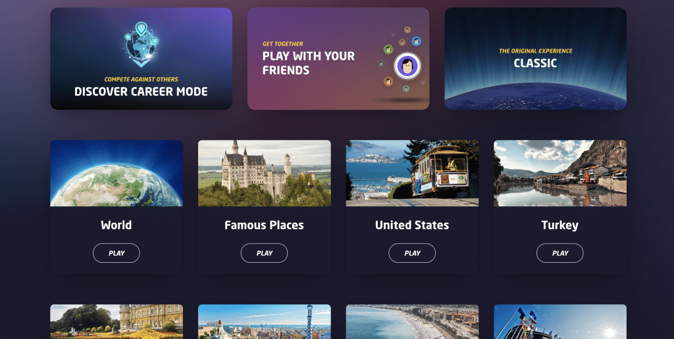The image size is (674, 339).
Task: Click the World map title text
Action: 117,225
